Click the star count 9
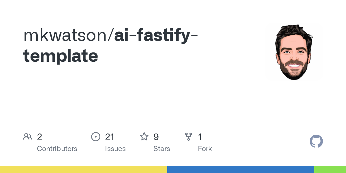 coord(156,137)
